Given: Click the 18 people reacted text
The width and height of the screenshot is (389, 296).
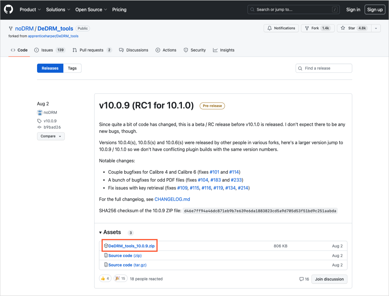Looking at the screenshot, I should click(x=146, y=279).
